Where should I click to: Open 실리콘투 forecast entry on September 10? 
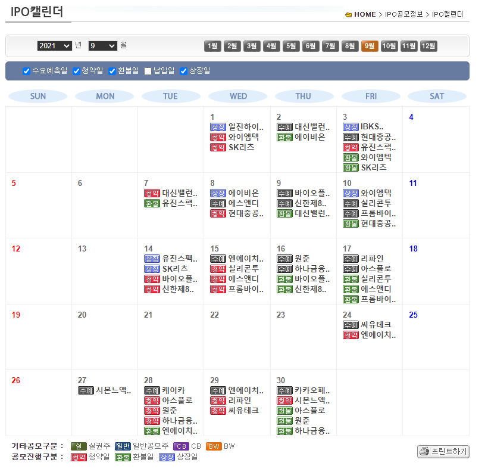pyautogui.click(x=376, y=203)
